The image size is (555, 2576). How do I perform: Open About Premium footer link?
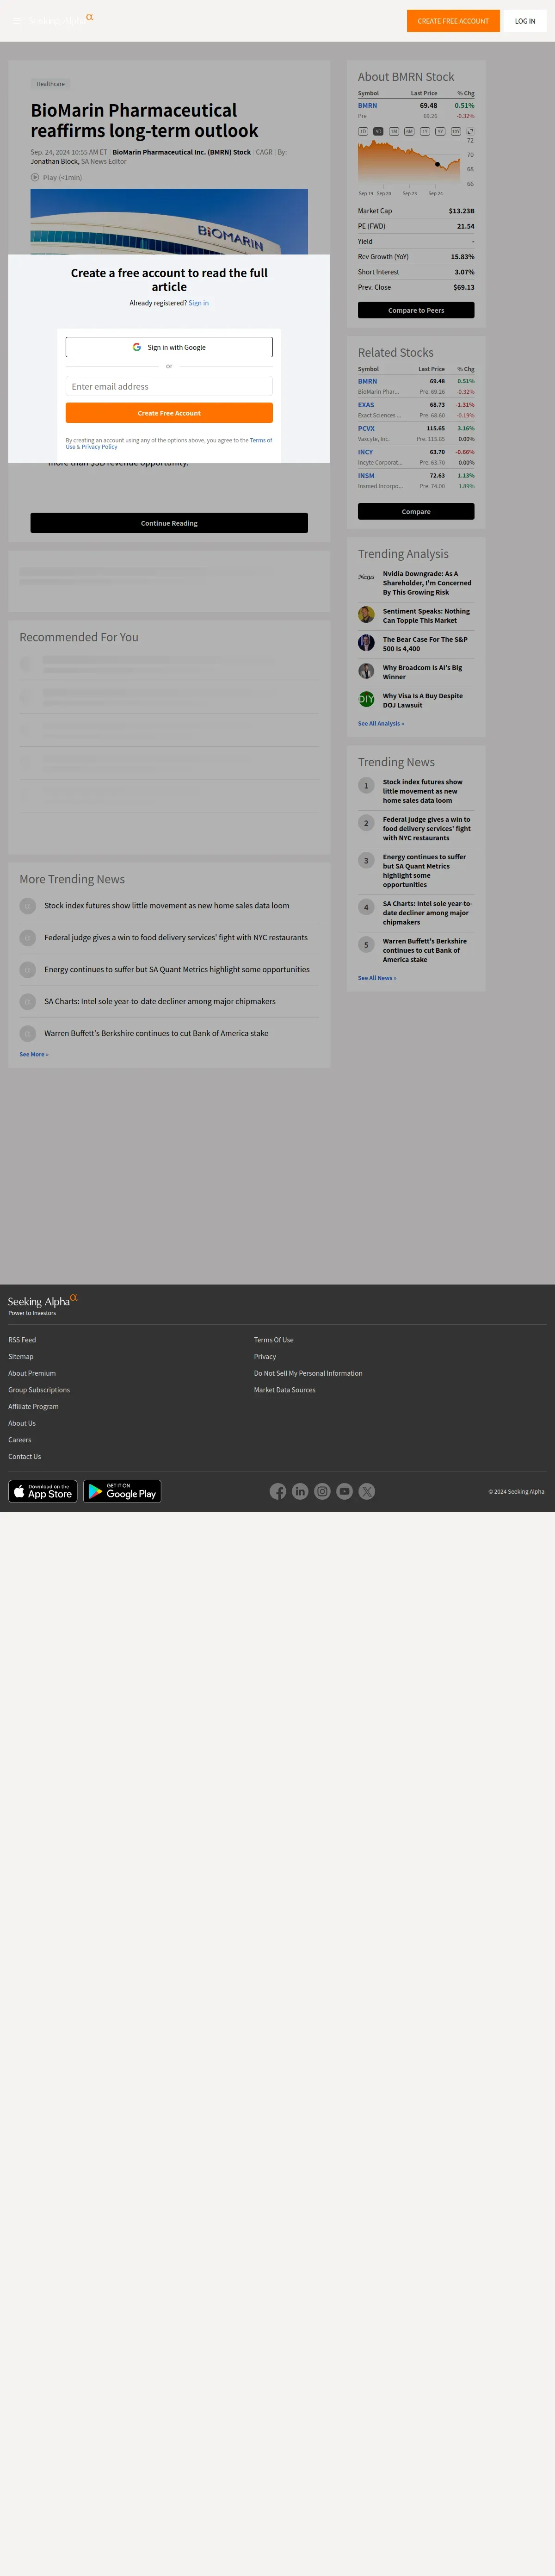(x=32, y=1373)
